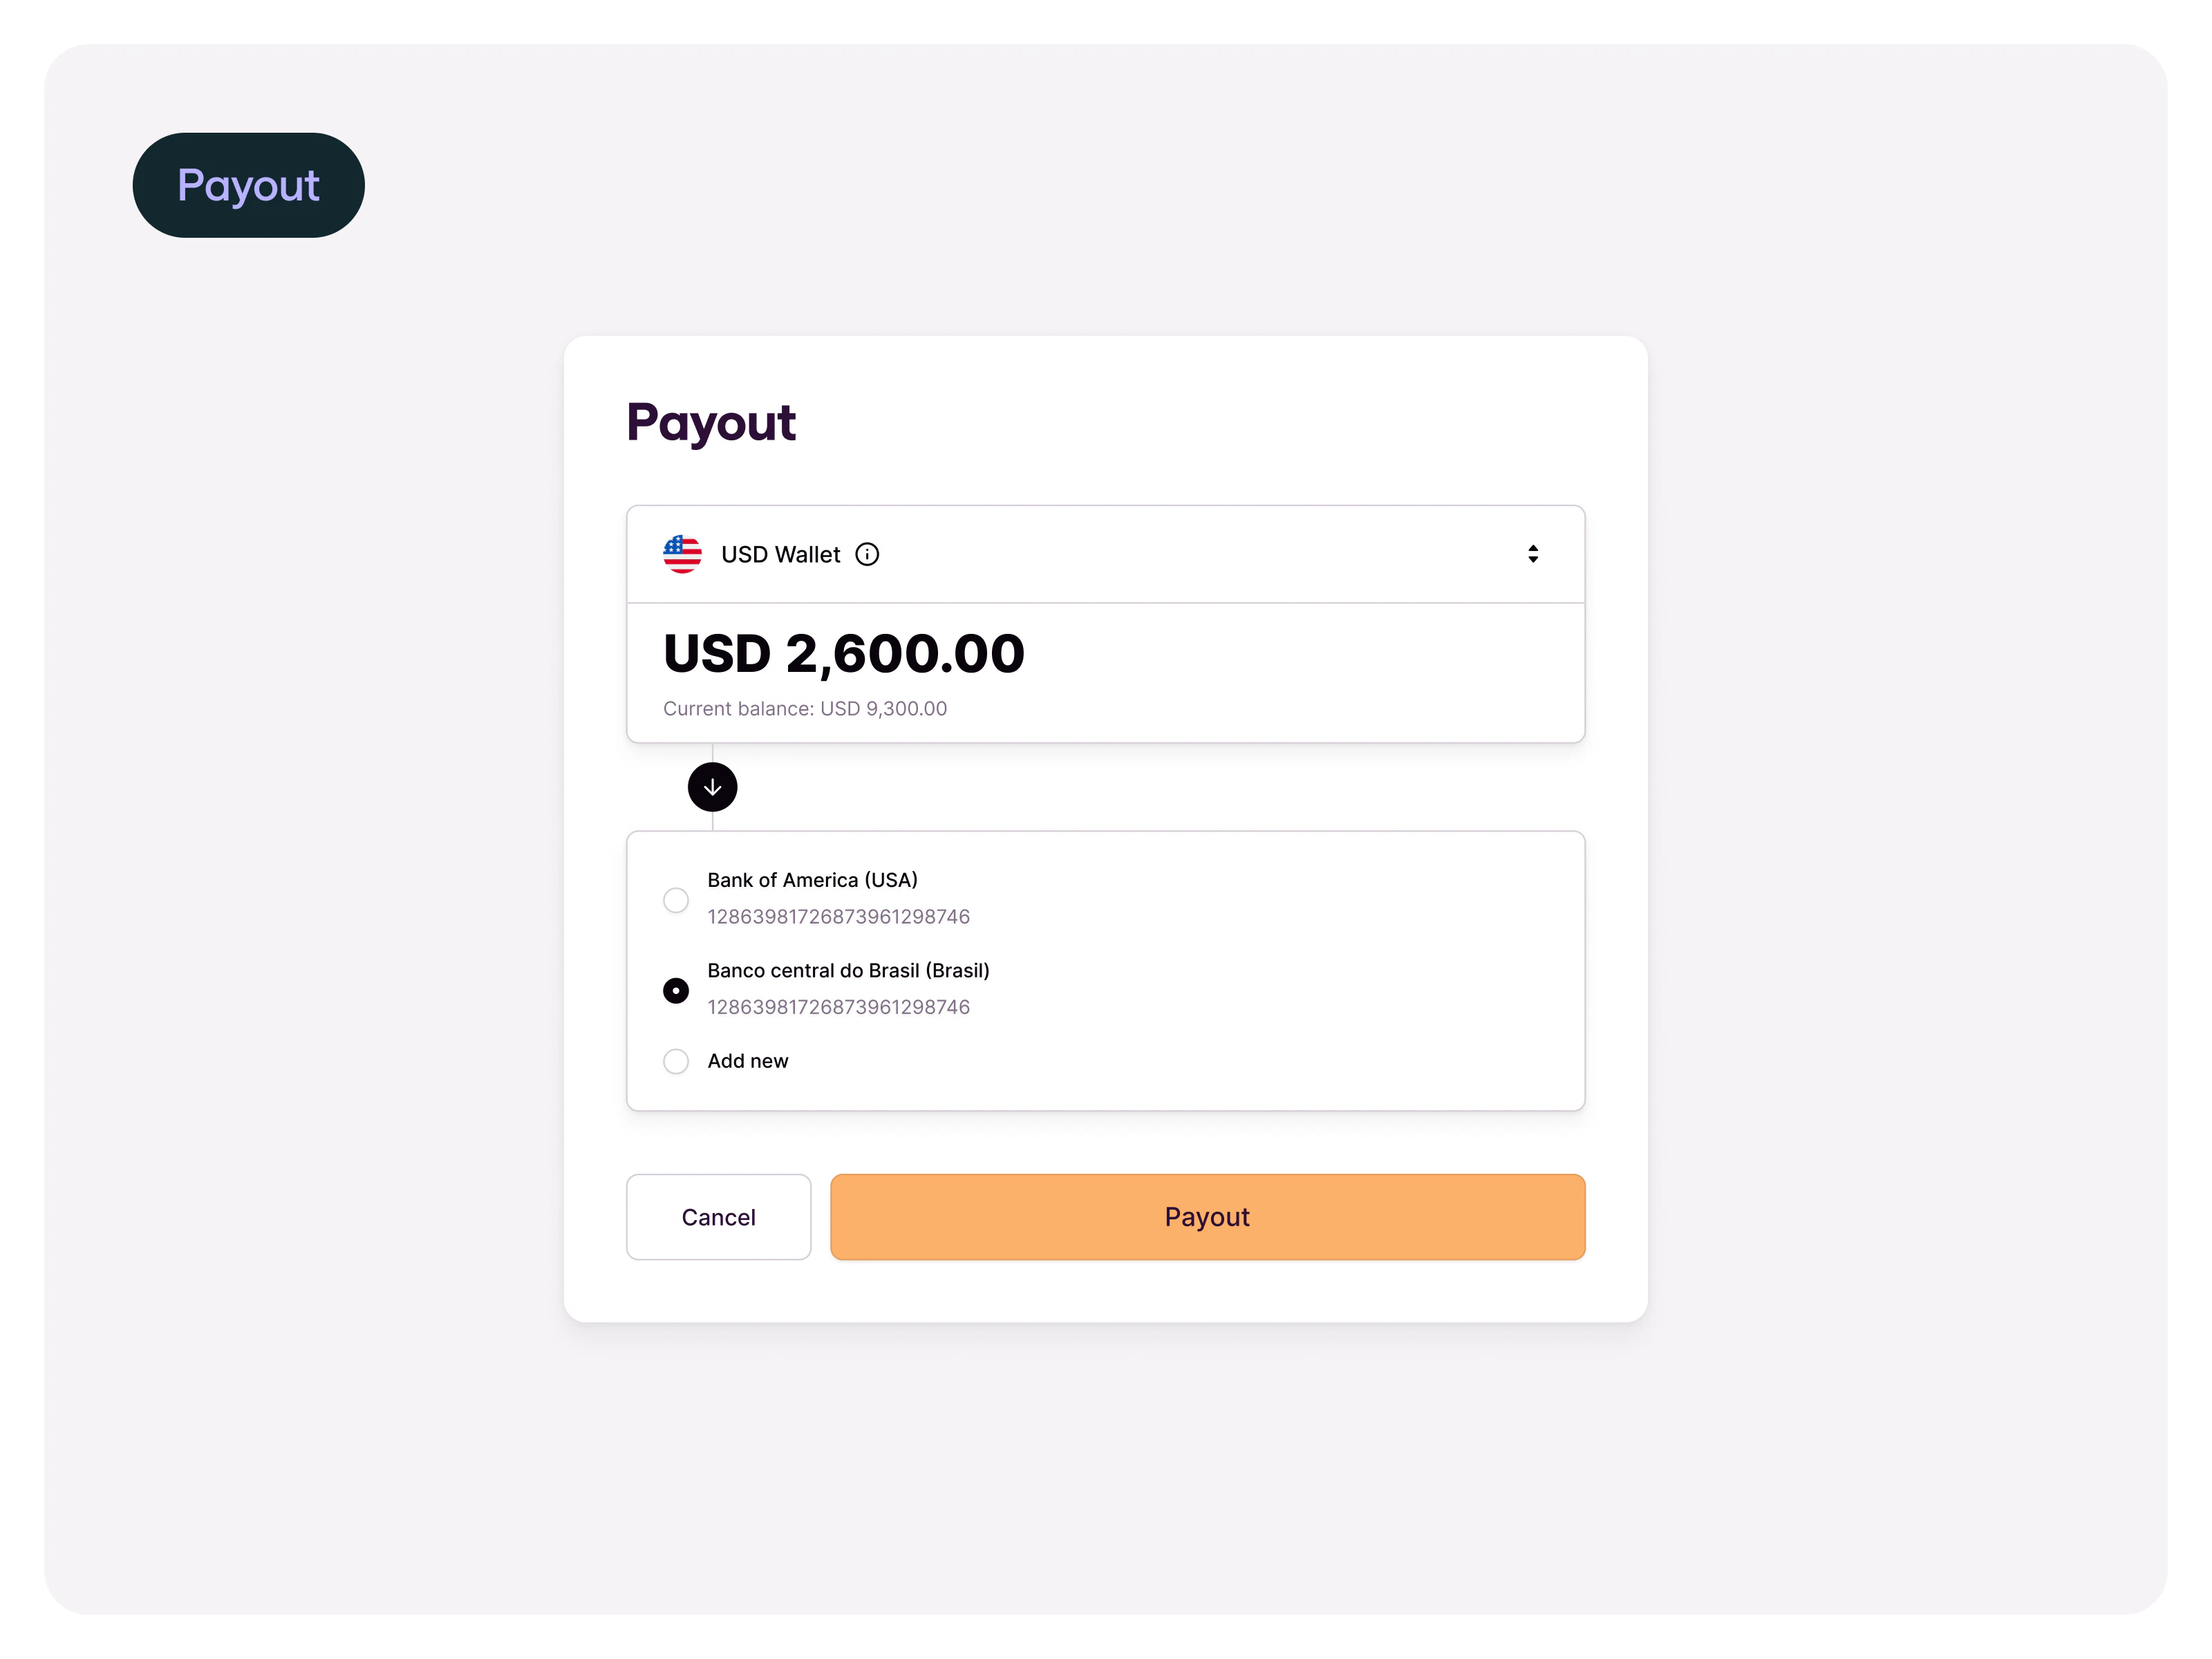Click the Current balance text

805,708
